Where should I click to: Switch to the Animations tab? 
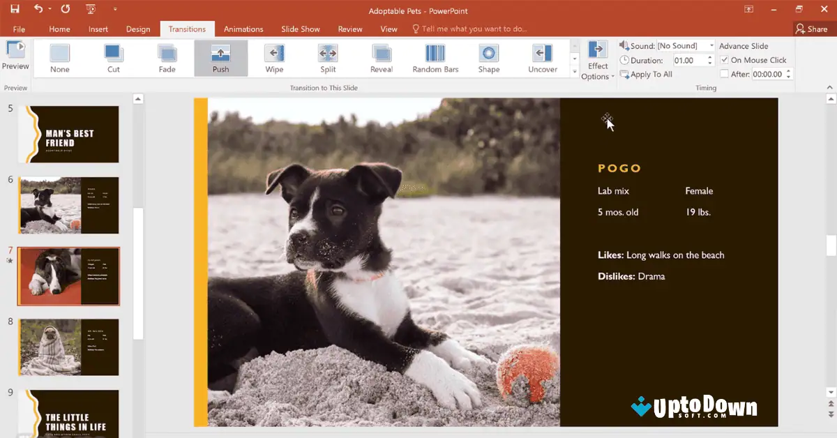tap(243, 29)
